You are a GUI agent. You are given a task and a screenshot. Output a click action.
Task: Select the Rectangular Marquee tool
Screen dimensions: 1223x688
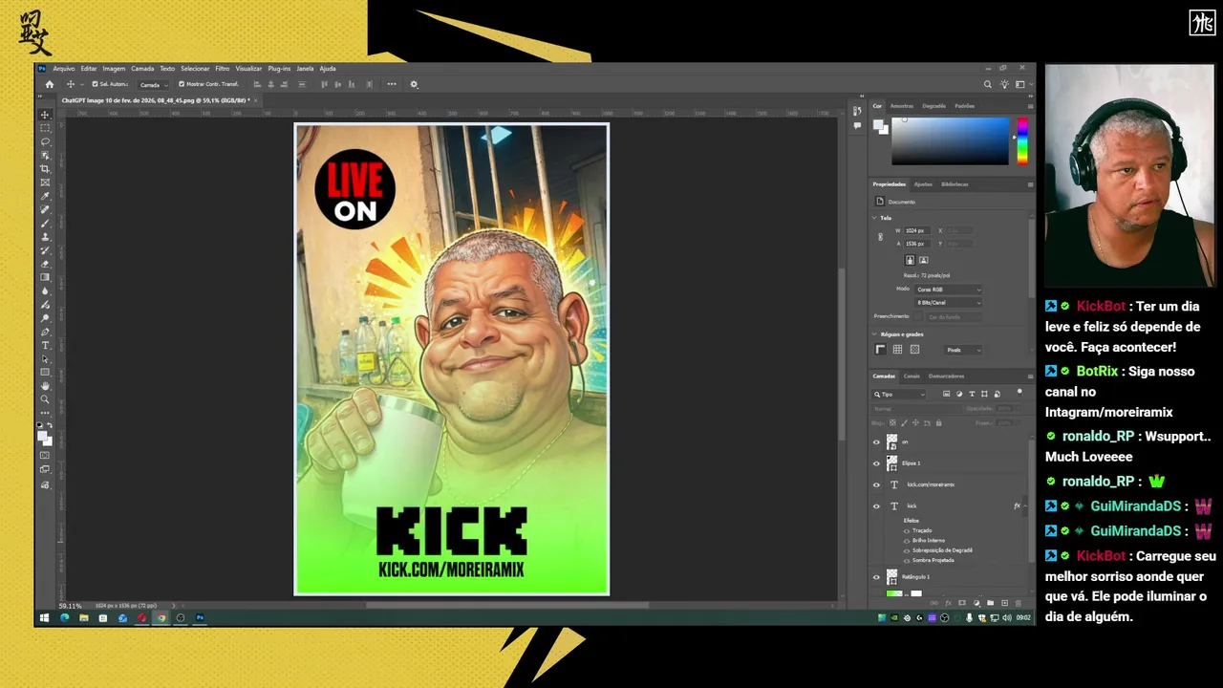coord(45,128)
